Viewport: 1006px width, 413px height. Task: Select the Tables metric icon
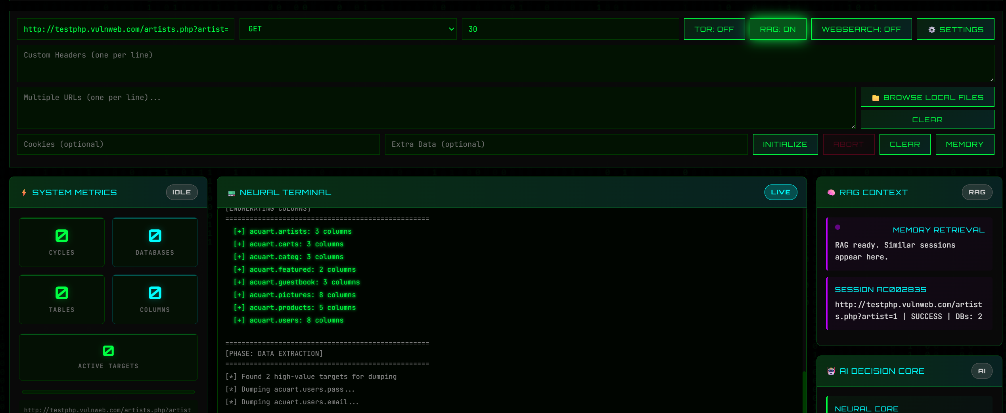coord(61,293)
